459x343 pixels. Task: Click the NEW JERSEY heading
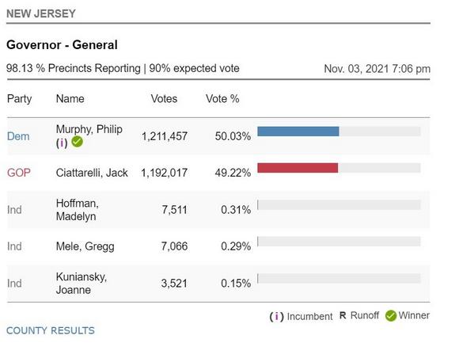(41, 13)
